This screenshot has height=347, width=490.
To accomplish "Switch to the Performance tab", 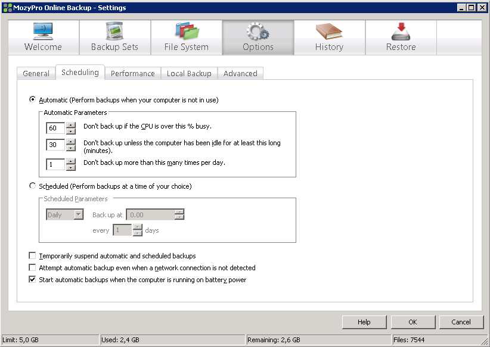I will pyautogui.click(x=133, y=73).
